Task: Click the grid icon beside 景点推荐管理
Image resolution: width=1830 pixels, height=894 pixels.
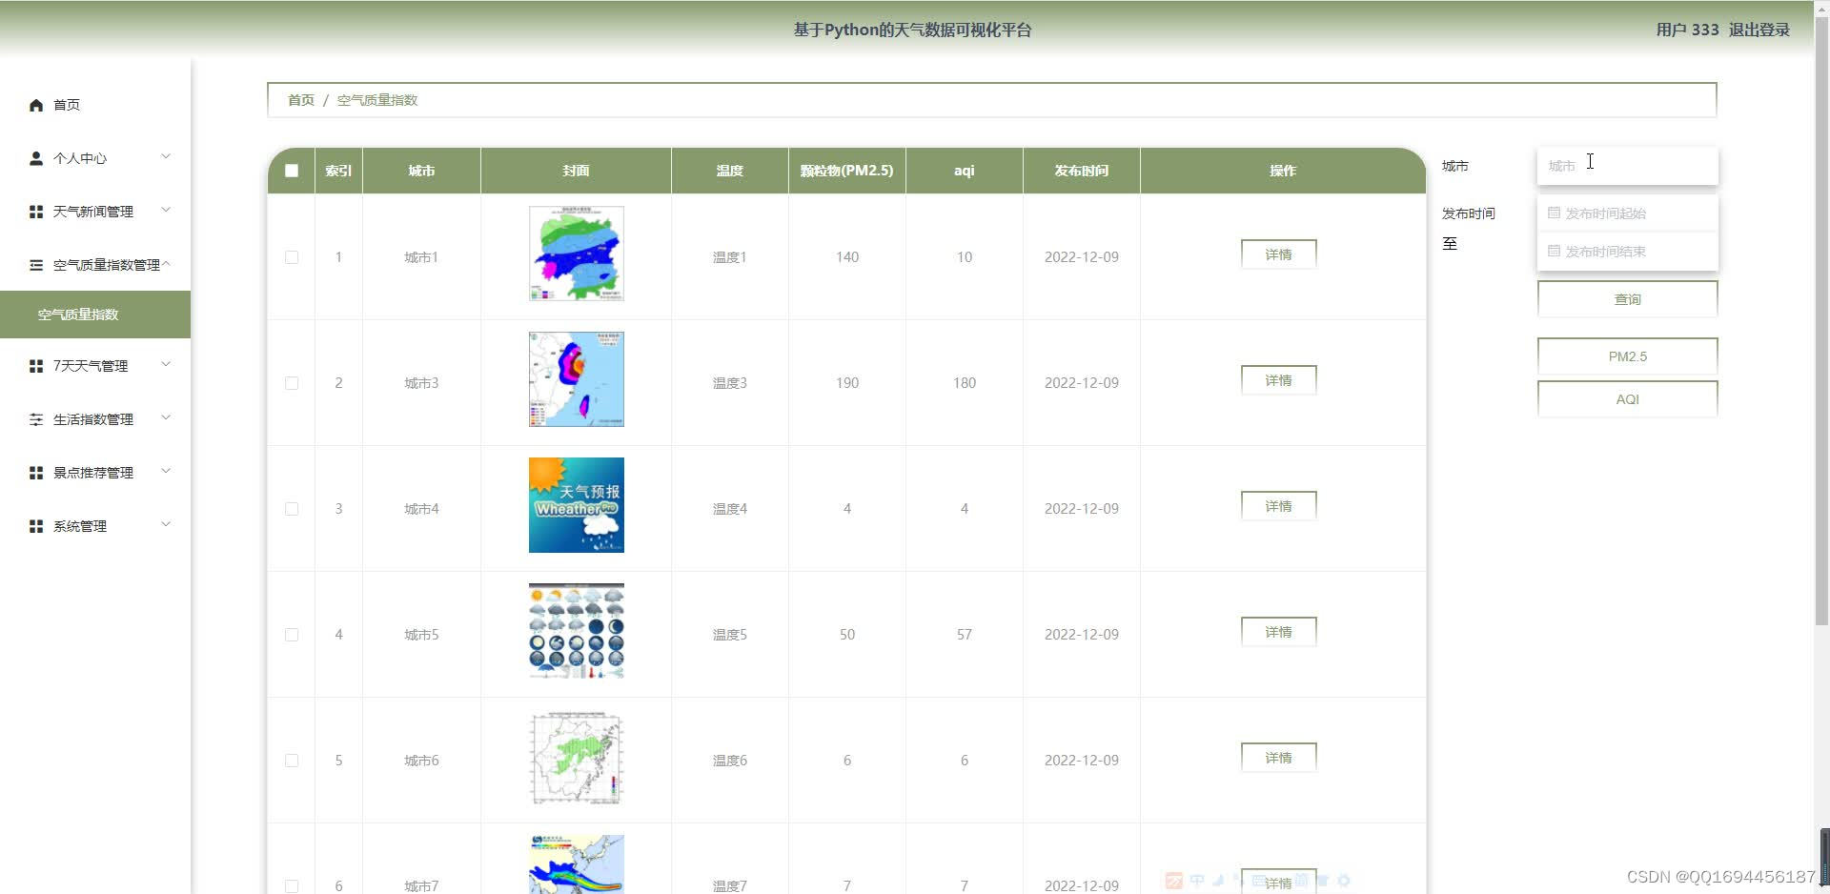Action: point(36,473)
